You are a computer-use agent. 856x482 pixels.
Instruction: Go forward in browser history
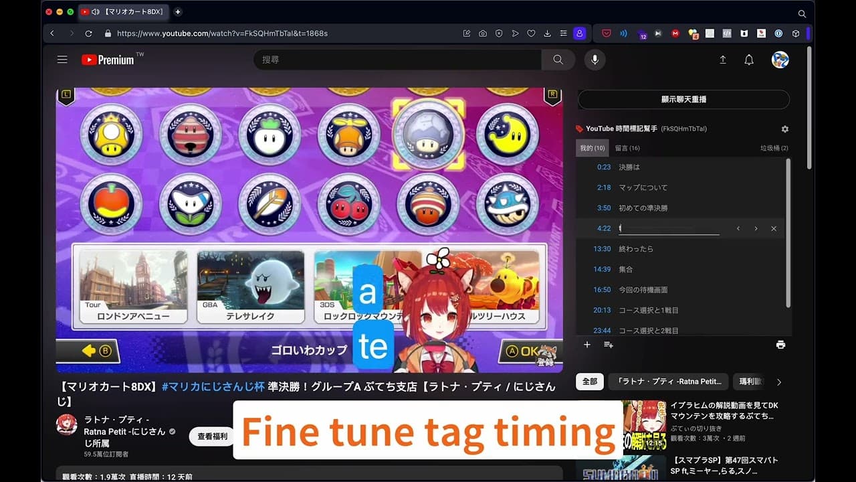(72, 33)
